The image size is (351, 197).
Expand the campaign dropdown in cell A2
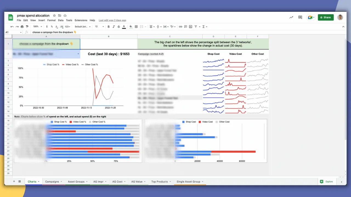(78, 54)
